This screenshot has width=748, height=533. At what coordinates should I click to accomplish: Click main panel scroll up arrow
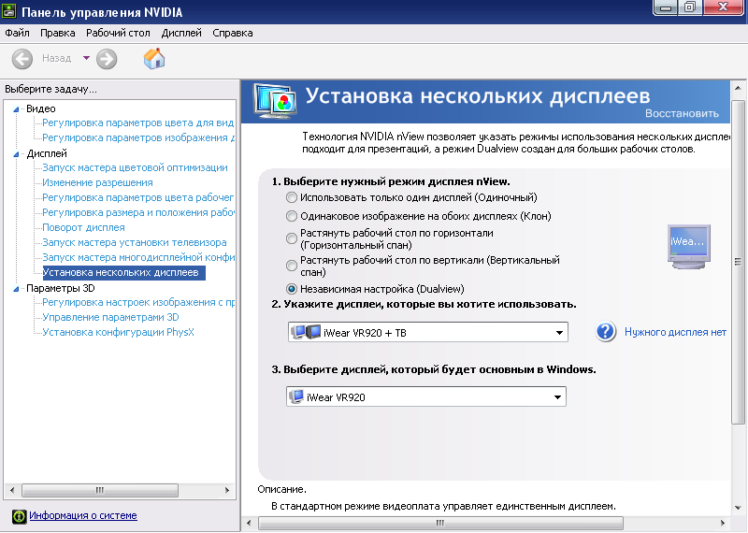pos(738,88)
